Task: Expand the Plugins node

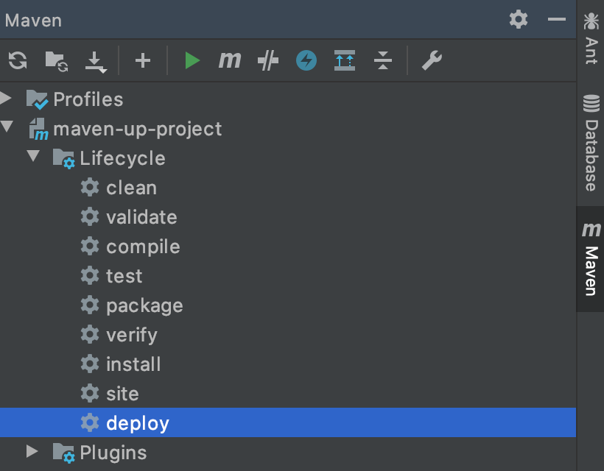Action: pyautogui.click(x=32, y=451)
